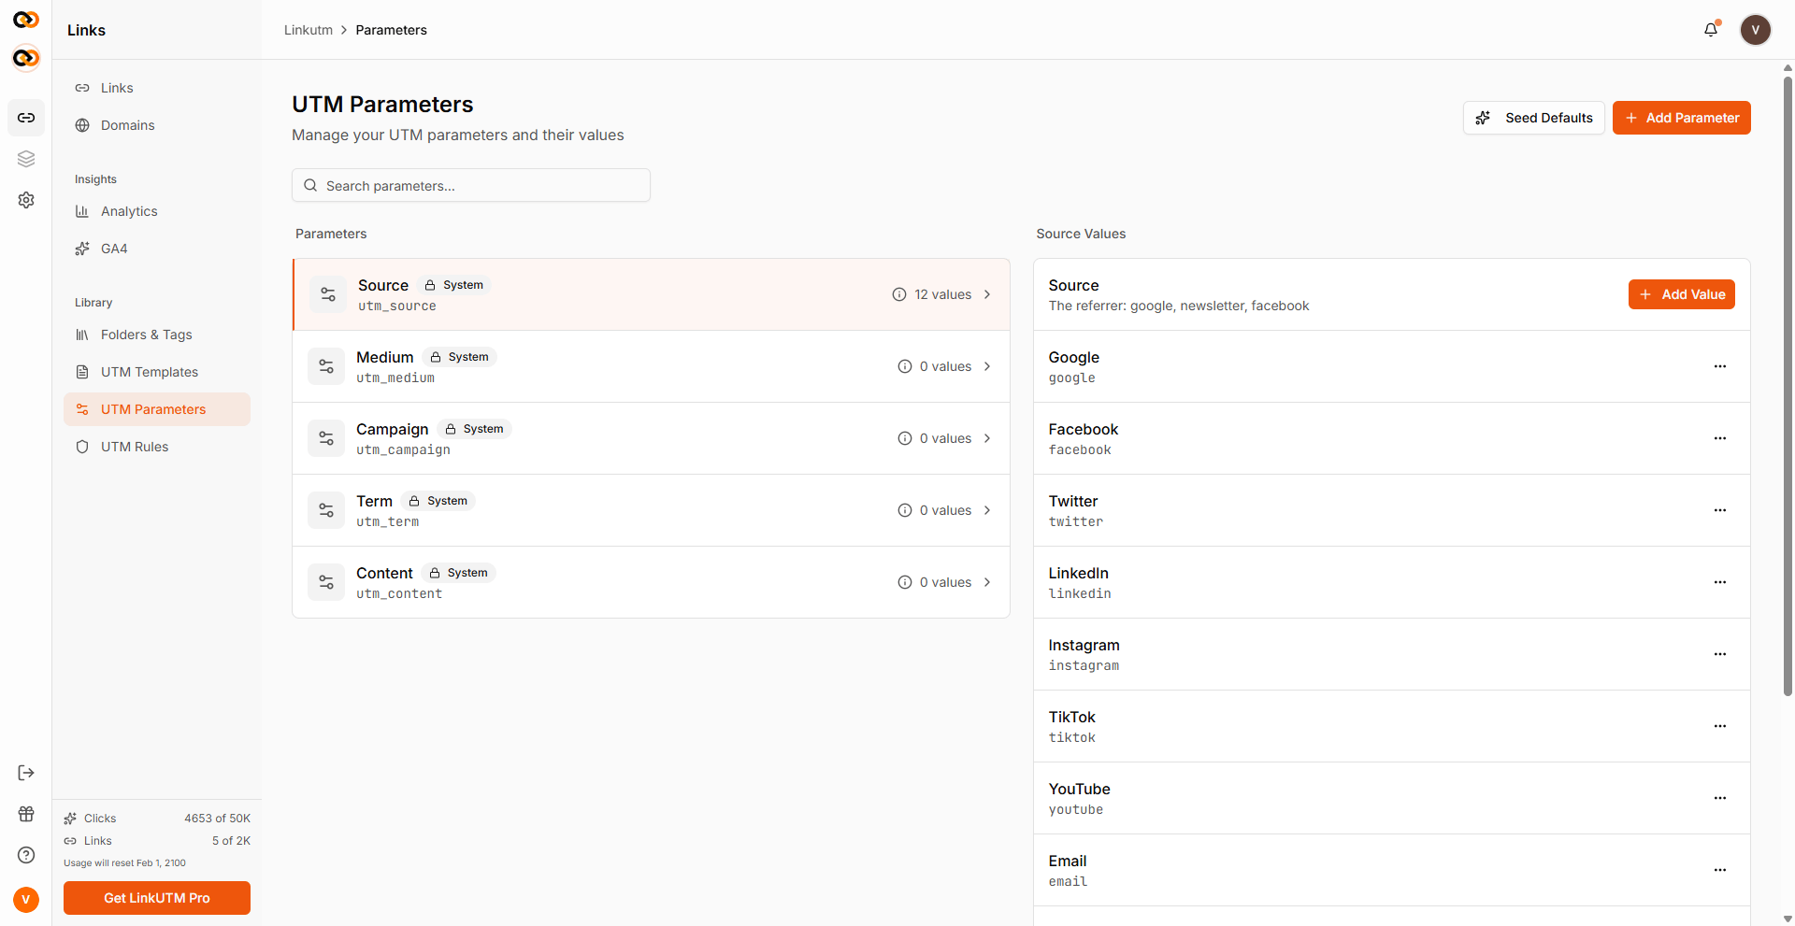Image resolution: width=1795 pixels, height=926 pixels.
Task: Expand the Content parameter chevron
Action: pos(987,582)
